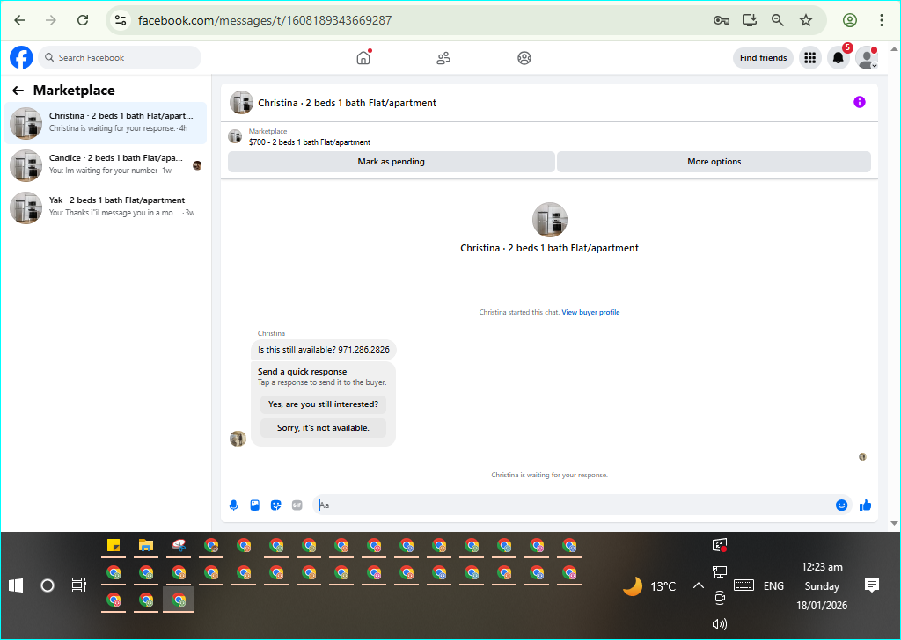Image resolution: width=901 pixels, height=640 pixels.
Task: Click the Find friends button
Action: [763, 58]
